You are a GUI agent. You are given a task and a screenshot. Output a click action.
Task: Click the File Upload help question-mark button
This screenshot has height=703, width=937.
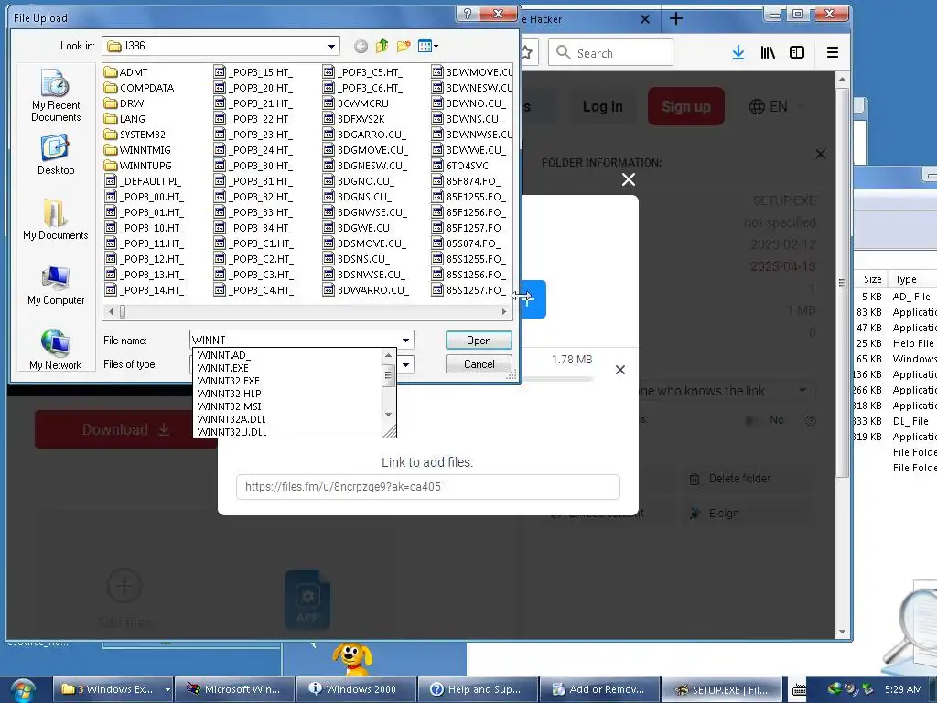click(468, 15)
